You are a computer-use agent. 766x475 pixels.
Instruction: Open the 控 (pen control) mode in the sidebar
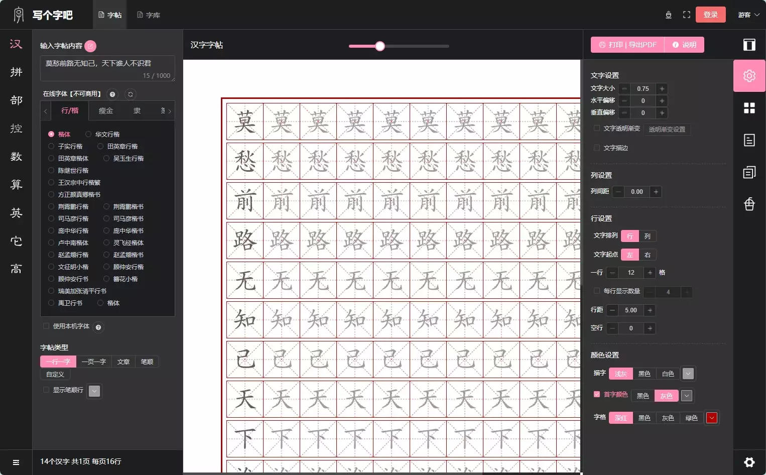[16, 128]
